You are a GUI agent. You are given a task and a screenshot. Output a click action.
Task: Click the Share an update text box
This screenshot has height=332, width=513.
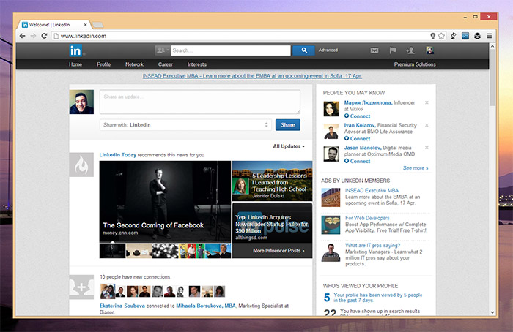[x=199, y=102]
